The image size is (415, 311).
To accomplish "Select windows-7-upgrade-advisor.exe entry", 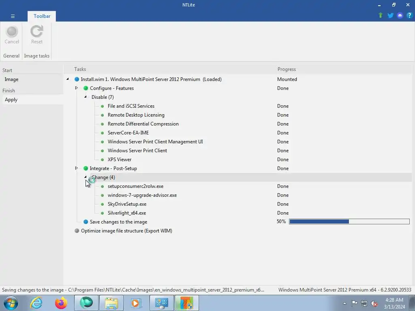I will click(142, 195).
